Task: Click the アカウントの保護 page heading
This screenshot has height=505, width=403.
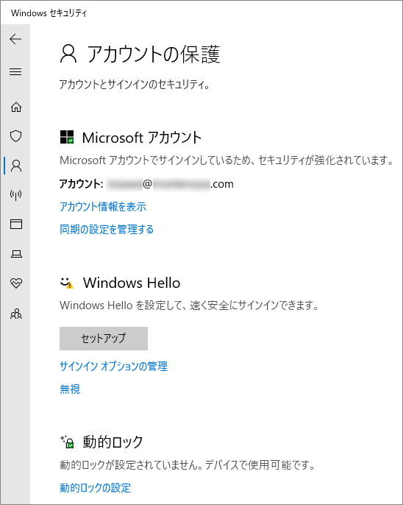Action: [x=154, y=54]
